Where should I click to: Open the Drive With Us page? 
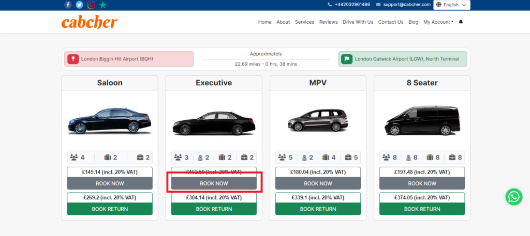tap(358, 22)
